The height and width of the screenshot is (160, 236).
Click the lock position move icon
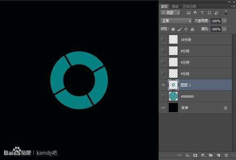(186, 29)
